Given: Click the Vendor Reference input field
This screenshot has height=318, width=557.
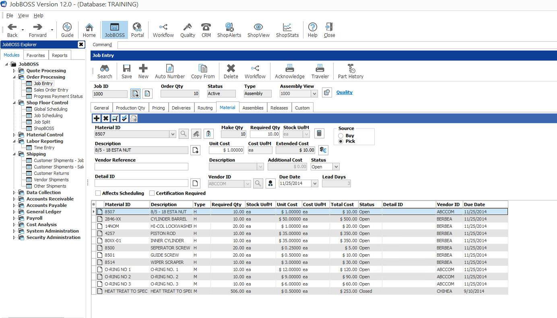Looking at the screenshot, I should (x=141, y=167).
